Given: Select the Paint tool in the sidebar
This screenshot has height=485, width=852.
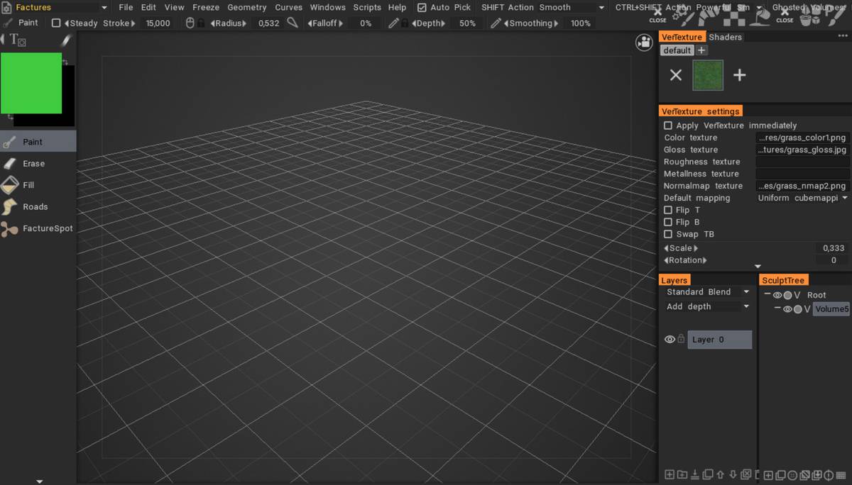Looking at the screenshot, I should [38, 142].
